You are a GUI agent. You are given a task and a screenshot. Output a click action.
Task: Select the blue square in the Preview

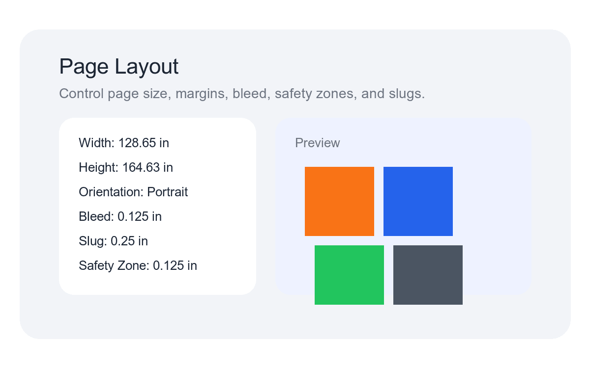pyautogui.click(x=418, y=201)
